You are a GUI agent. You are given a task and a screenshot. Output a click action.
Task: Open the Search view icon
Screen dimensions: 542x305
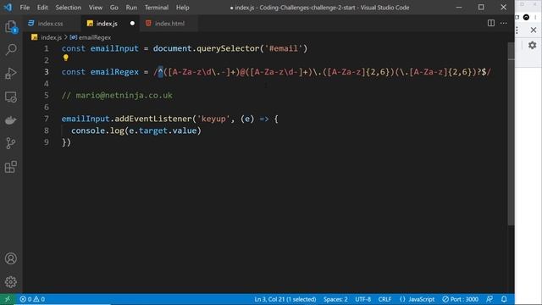pos(11,49)
